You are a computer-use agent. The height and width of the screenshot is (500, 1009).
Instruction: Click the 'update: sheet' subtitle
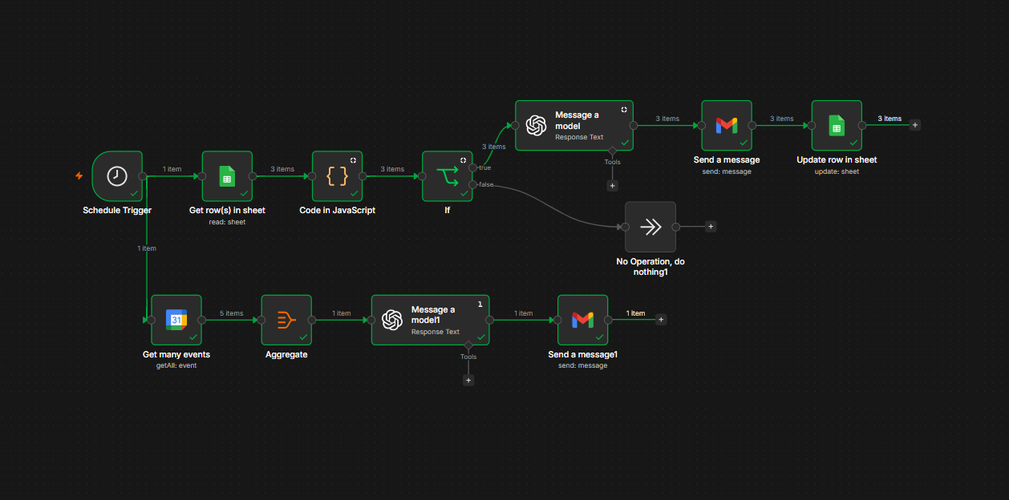point(837,171)
